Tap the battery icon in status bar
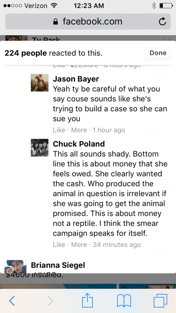The image size is (176, 313). (x=166, y=6)
